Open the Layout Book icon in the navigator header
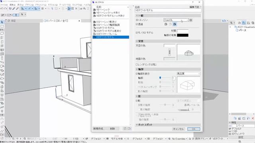 [x=248, y=23]
